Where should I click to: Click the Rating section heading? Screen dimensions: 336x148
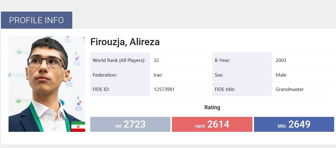click(x=212, y=107)
